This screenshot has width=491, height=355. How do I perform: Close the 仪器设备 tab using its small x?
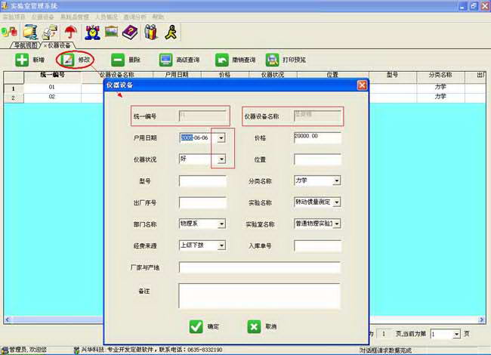[x=45, y=46]
